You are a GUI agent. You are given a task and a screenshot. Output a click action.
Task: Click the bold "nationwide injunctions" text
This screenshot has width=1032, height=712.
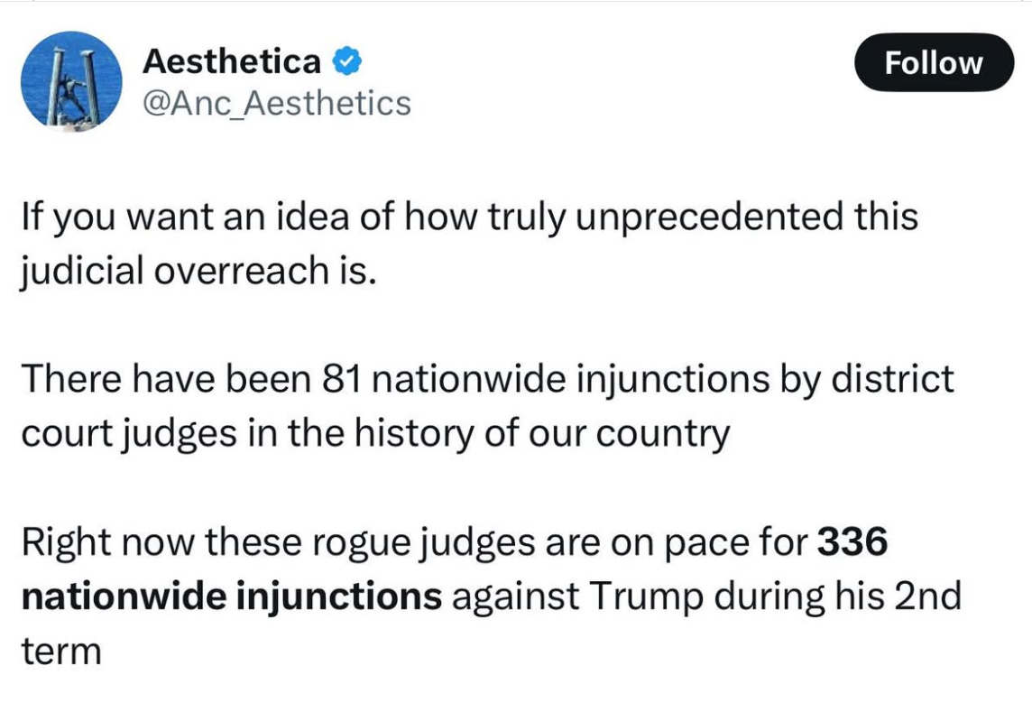(x=232, y=596)
